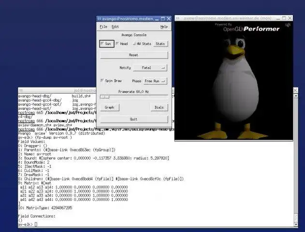Click the Reset button
305x232 pixels.
coord(134,55)
